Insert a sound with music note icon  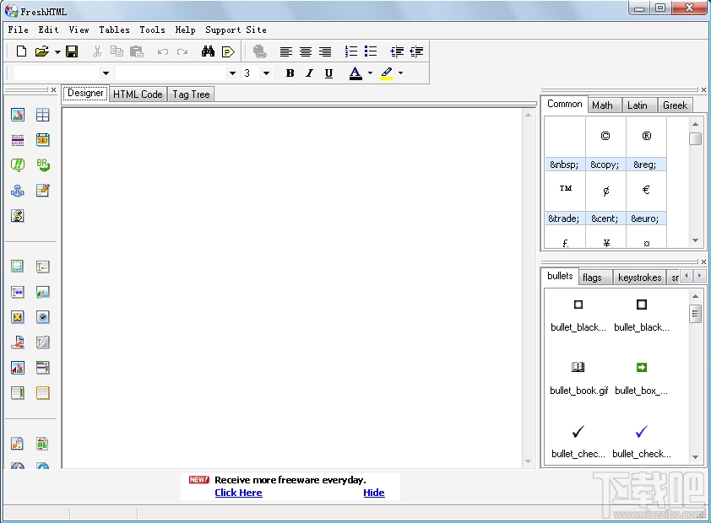(17, 444)
